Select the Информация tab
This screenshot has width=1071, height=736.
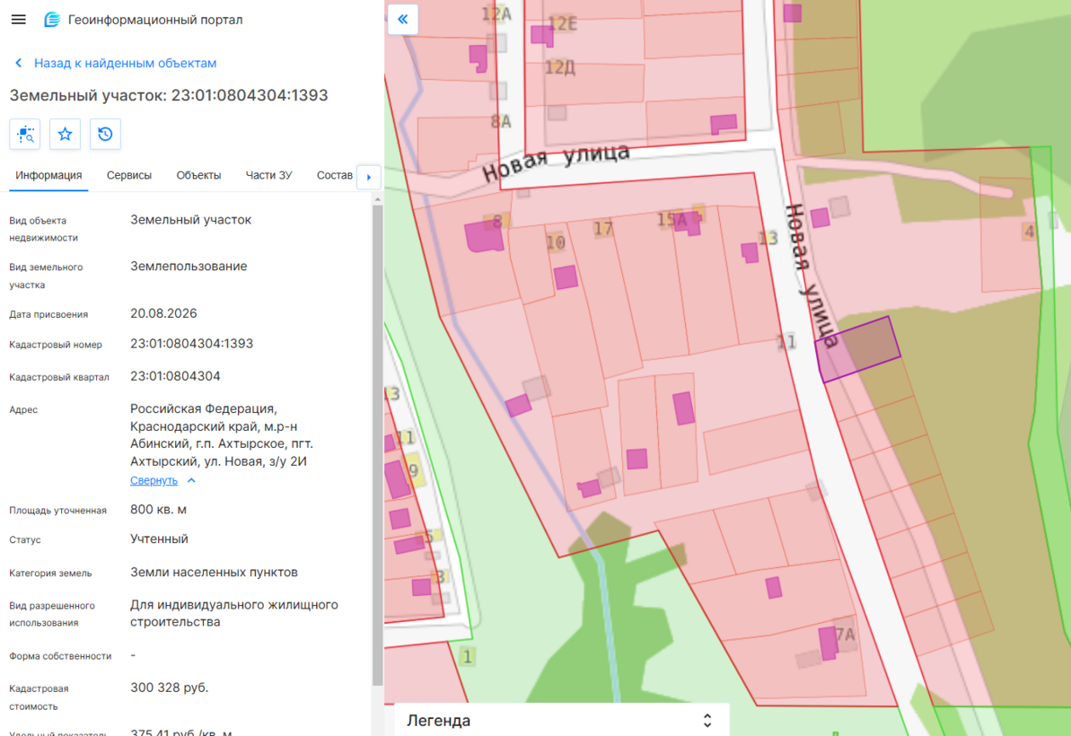[48, 175]
